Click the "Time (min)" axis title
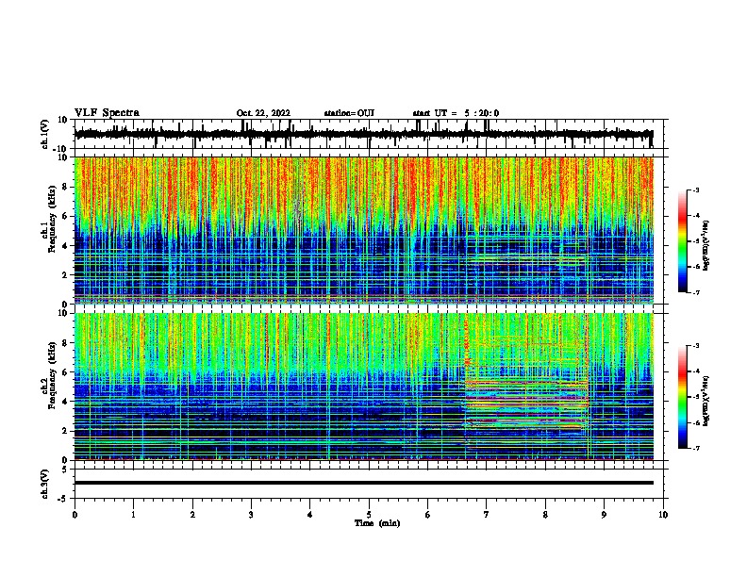Viewport: 747px width, 577px height. [377, 523]
